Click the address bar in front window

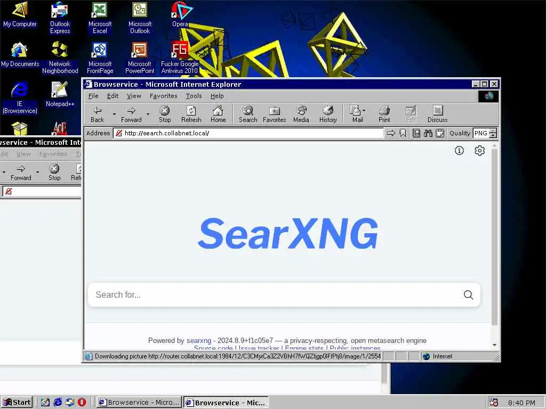pos(248,133)
